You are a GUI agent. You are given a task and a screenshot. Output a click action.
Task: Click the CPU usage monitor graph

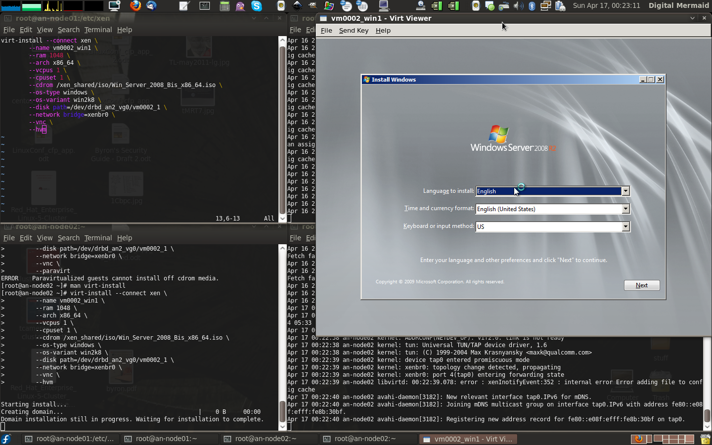11,6
